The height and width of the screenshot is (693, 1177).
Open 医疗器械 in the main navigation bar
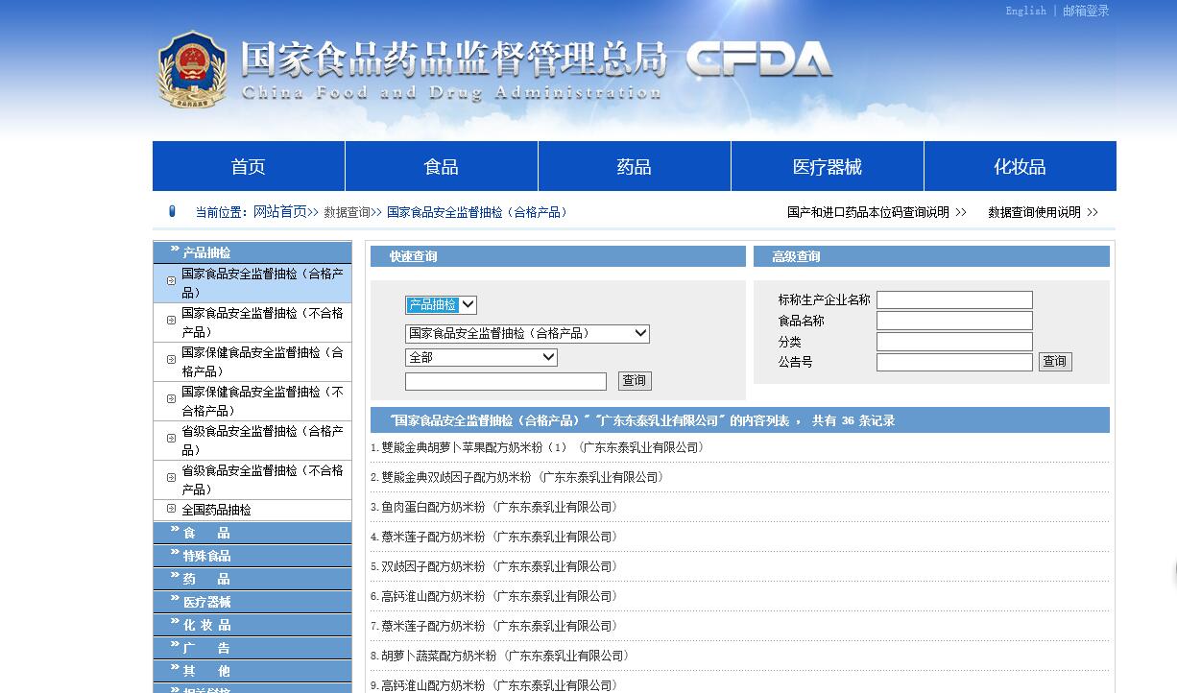[x=828, y=166]
